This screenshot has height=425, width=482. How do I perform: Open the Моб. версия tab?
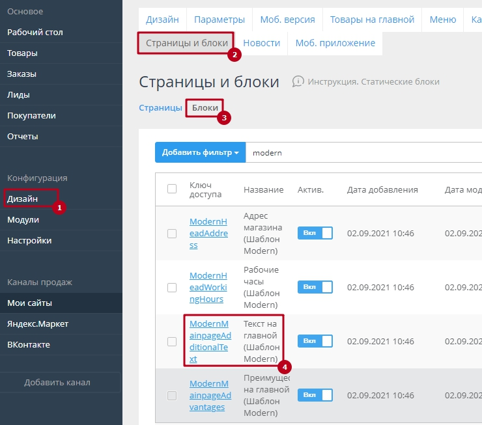coord(287,20)
